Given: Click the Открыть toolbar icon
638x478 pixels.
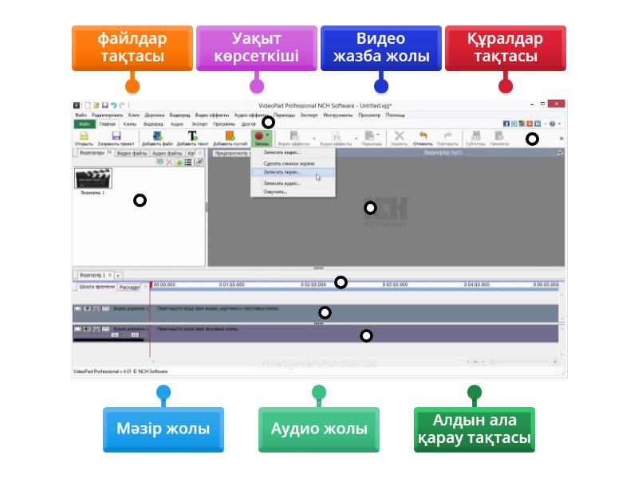Looking at the screenshot, I should [84, 136].
